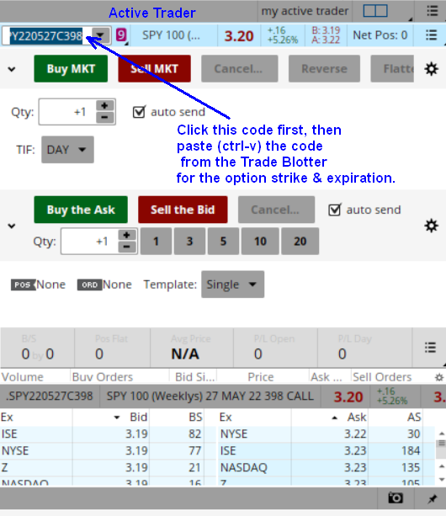The image size is (446, 516).
Task: Open position summary list menu icon
Action: (x=430, y=347)
